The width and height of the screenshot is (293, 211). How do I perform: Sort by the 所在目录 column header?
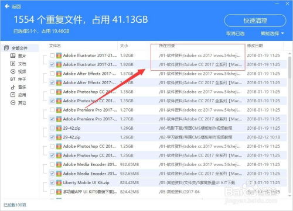[167, 46]
